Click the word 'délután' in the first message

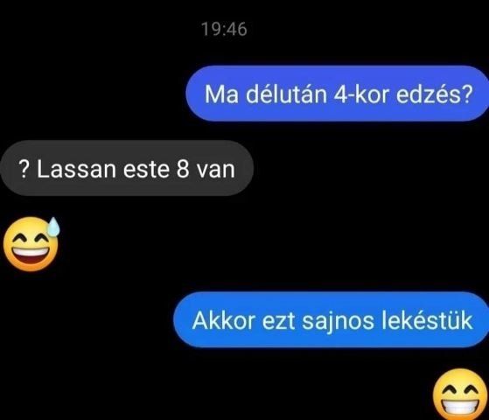point(286,94)
